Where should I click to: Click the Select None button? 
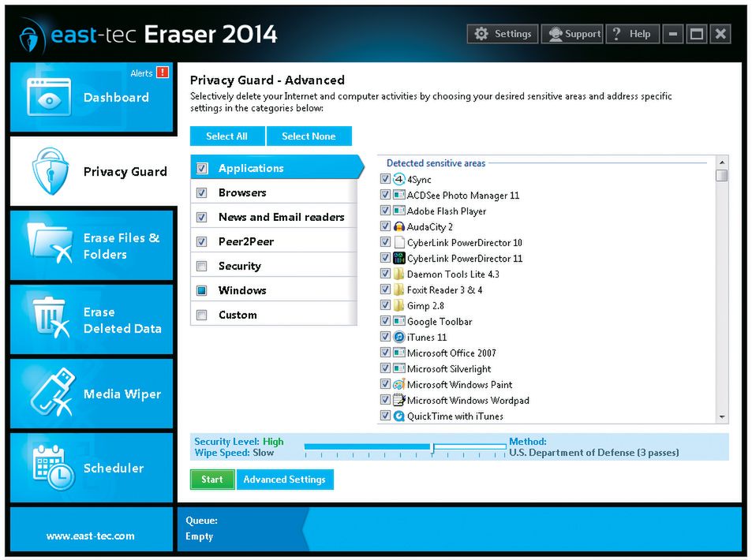(309, 136)
